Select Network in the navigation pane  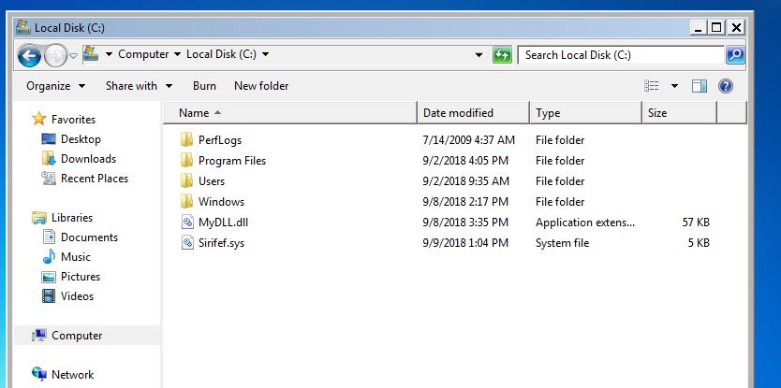[63, 375]
